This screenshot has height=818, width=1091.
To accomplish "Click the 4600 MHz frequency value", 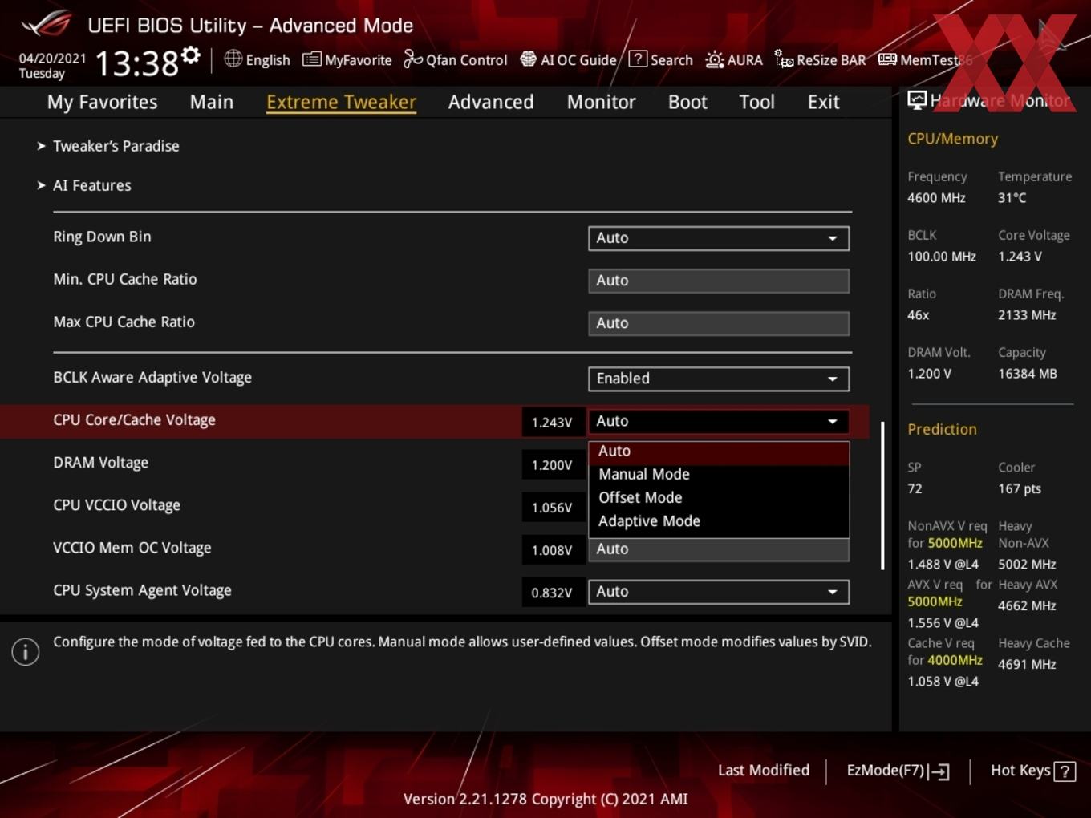I will (936, 197).
